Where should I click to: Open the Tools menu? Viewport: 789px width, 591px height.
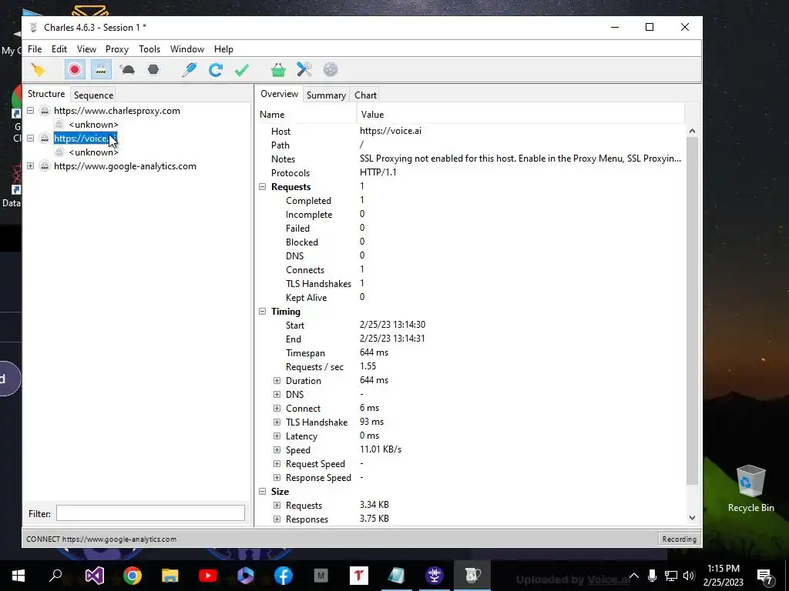(149, 49)
